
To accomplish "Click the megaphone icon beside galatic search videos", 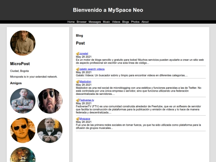I will tap(78, 69).
